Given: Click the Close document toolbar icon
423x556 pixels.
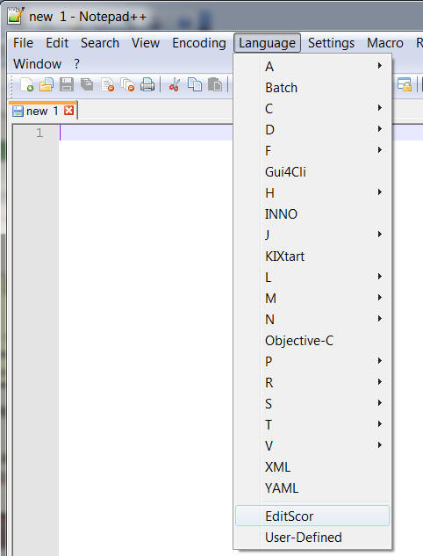Looking at the screenshot, I should click(x=107, y=84).
